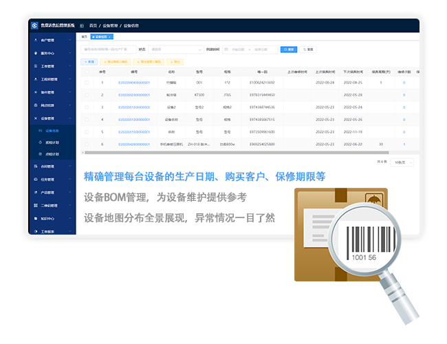Open the 巡检计划 submenu item
The image size is (447, 344).
point(52,142)
